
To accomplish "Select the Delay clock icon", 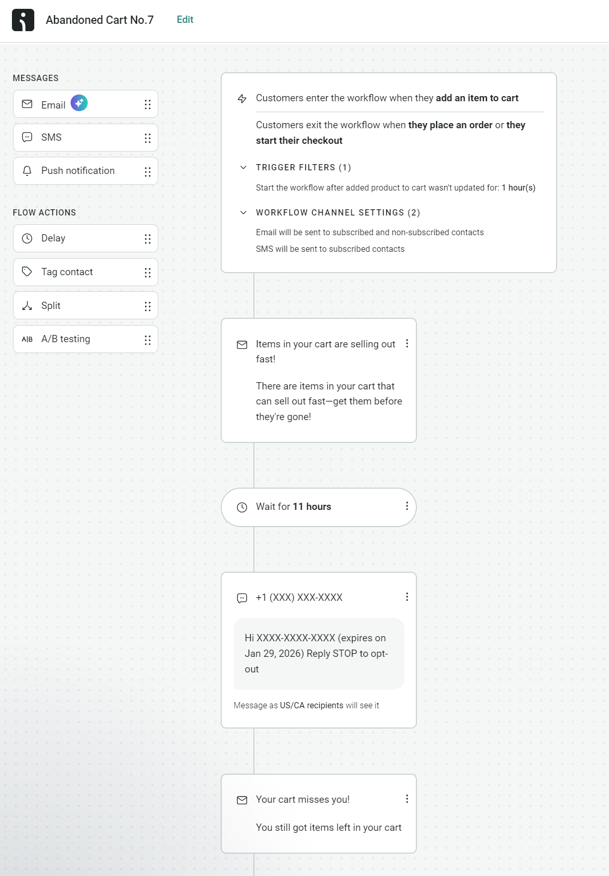I will 26,238.
